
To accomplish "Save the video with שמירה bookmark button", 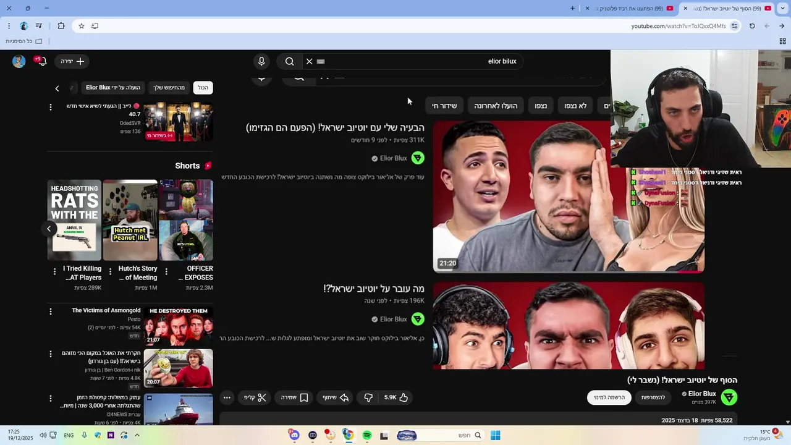I will coord(295,397).
